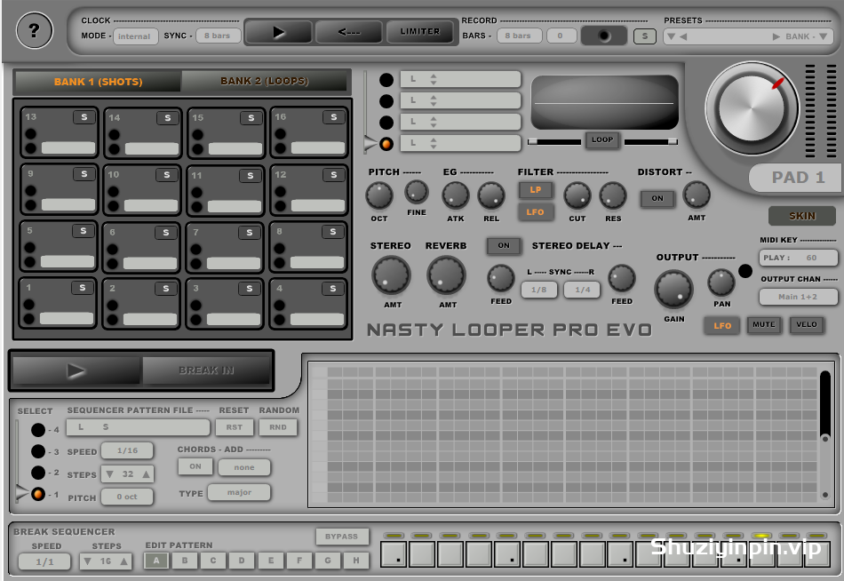Toggle filter LFO button

536,212
